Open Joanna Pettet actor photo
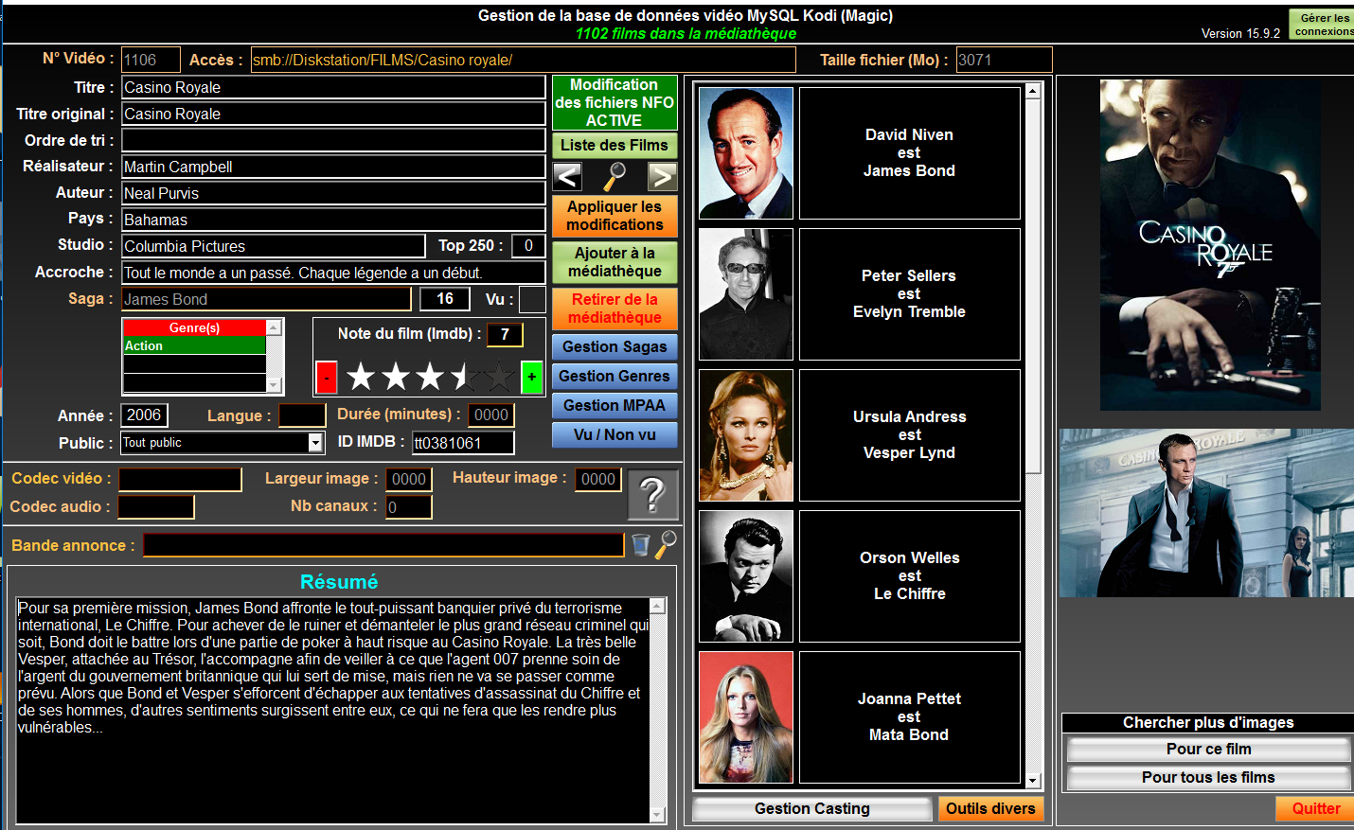Image resolution: width=1354 pixels, height=830 pixels. [746, 717]
